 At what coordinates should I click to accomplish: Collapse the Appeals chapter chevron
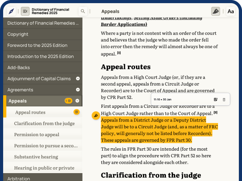(x=77, y=101)
